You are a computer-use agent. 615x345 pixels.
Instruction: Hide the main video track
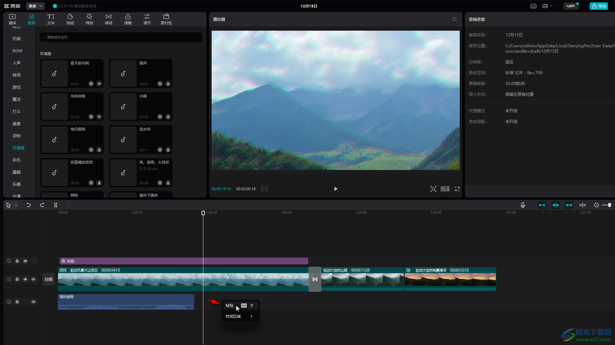25,279
